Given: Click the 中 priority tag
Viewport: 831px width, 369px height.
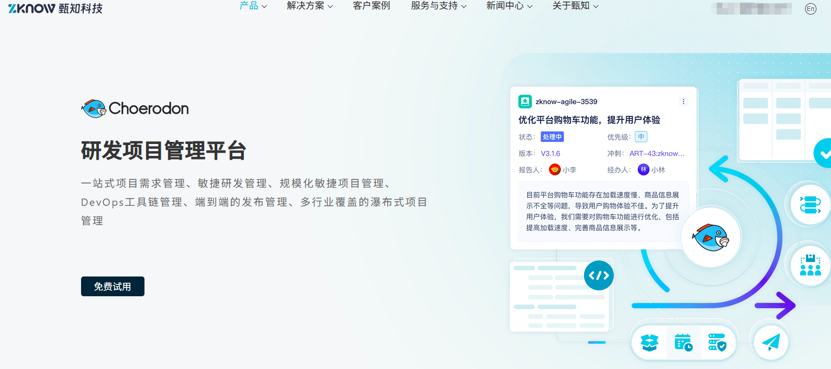Looking at the screenshot, I should [641, 137].
